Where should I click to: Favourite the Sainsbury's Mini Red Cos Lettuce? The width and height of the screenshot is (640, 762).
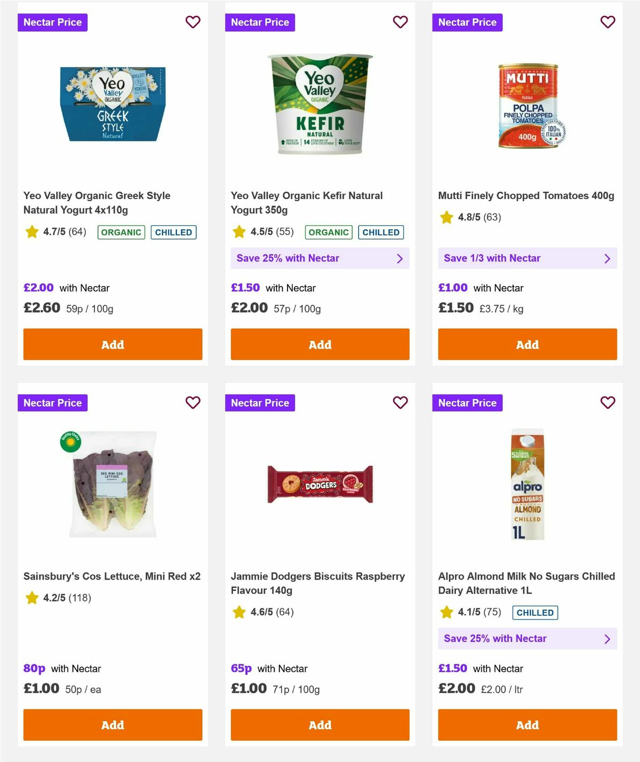(x=193, y=403)
